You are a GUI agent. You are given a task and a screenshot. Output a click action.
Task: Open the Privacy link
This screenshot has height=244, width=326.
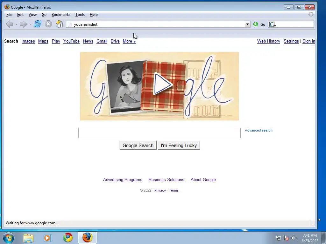[x=160, y=190]
